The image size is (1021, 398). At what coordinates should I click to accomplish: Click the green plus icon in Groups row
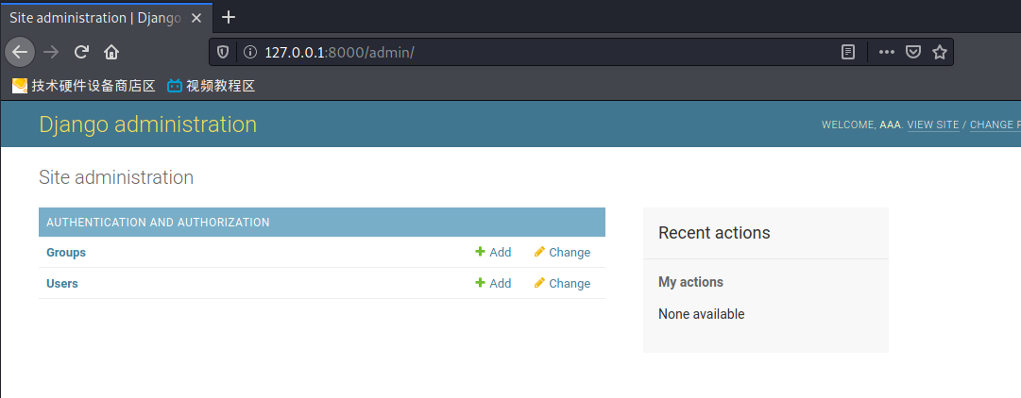click(x=480, y=252)
